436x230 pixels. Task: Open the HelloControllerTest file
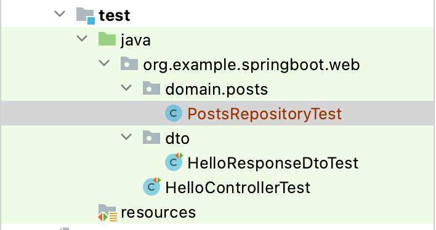coord(238,188)
